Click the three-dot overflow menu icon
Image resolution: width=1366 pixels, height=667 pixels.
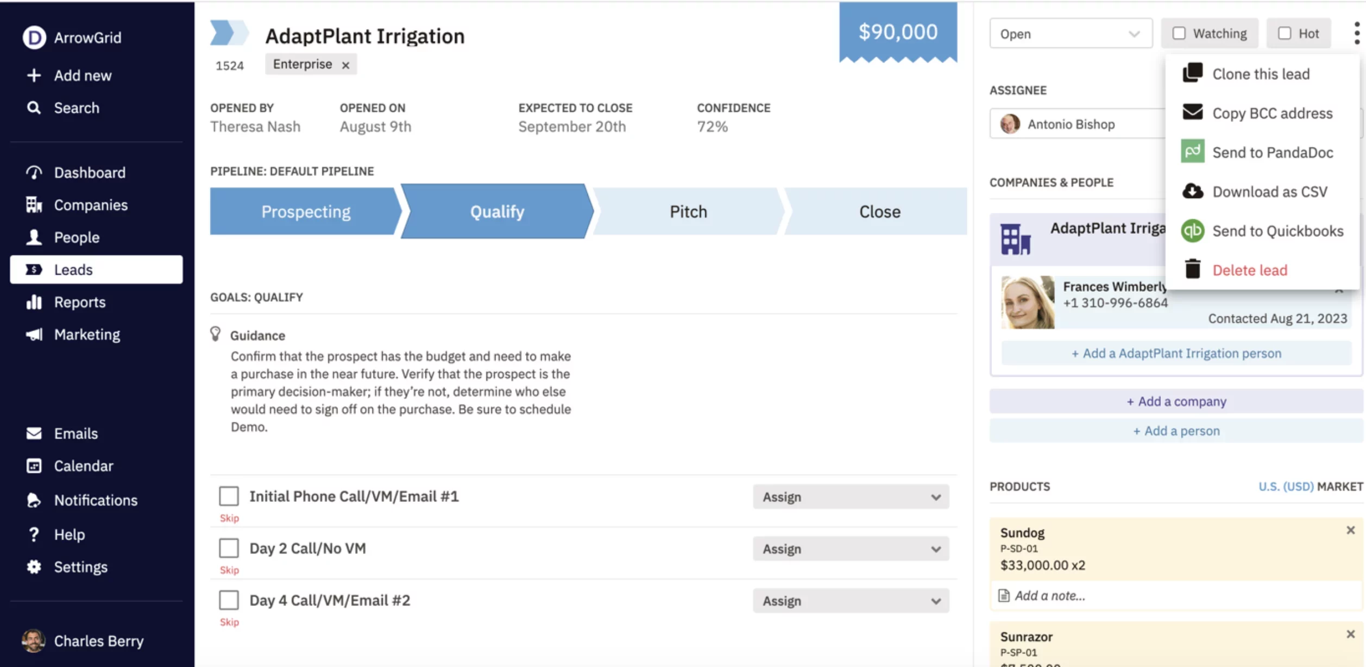tap(1356, 34)
